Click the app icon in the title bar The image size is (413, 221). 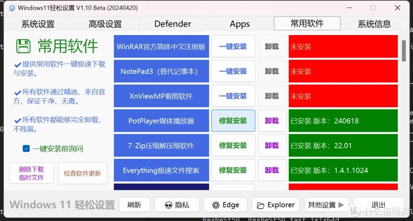11,8
